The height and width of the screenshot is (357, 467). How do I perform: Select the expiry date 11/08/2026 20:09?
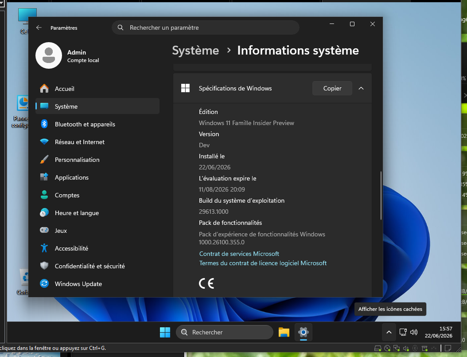(222, 189)
